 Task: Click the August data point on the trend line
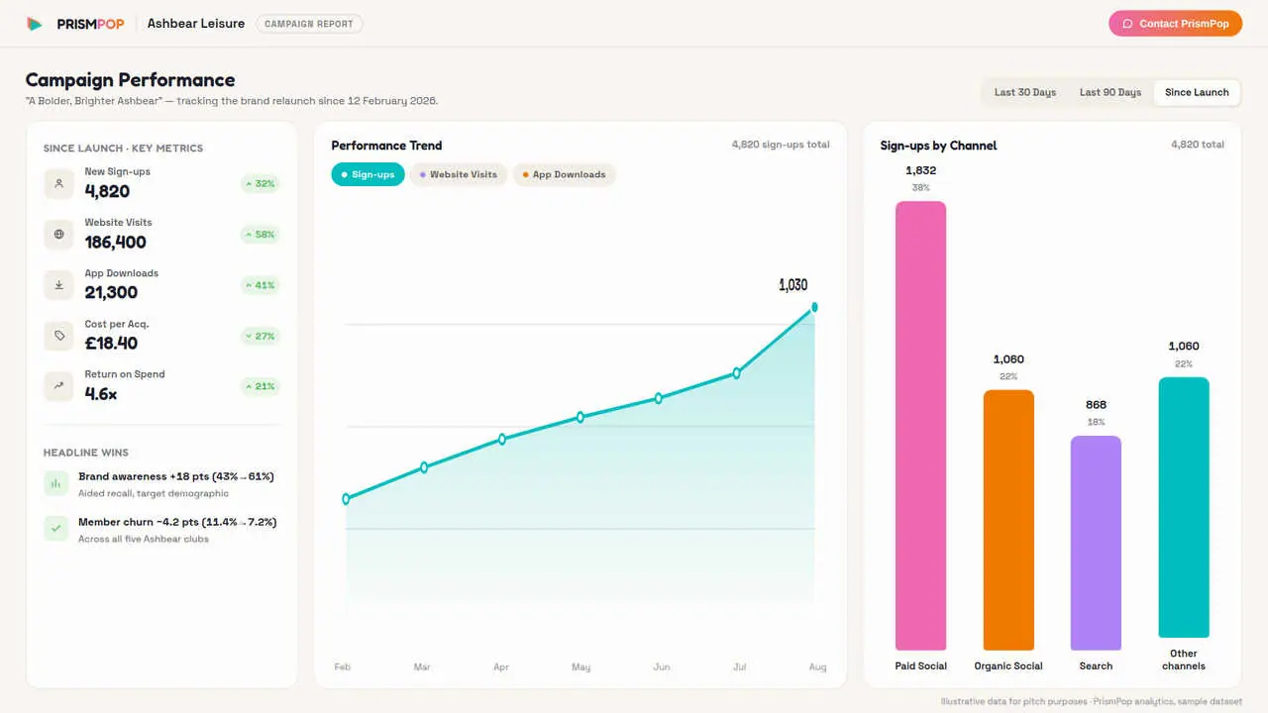pos(814,307)
